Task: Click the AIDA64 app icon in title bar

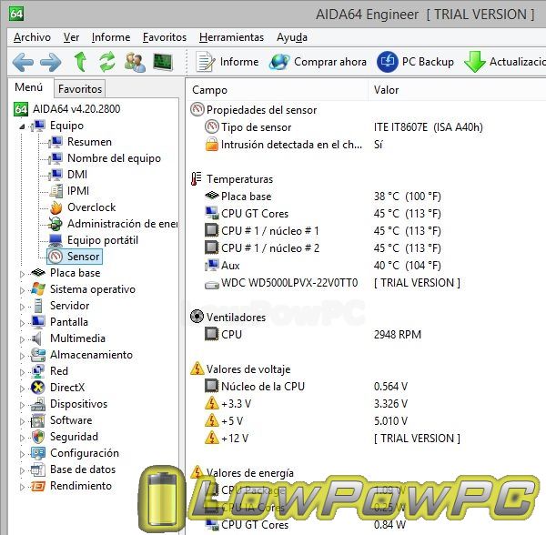Action: [x=16, y=14]
